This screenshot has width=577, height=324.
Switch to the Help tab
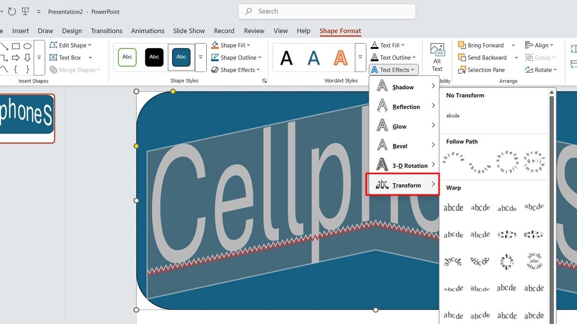point(303,31)
